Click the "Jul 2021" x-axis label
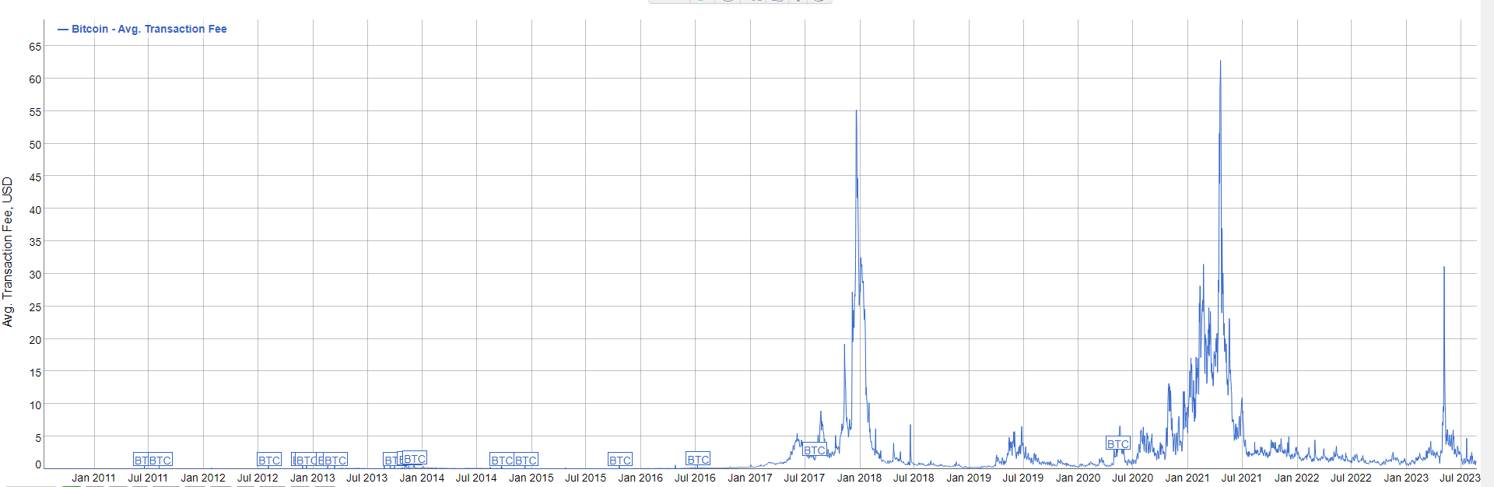The image size is (1494, 487). point(1242,478)
